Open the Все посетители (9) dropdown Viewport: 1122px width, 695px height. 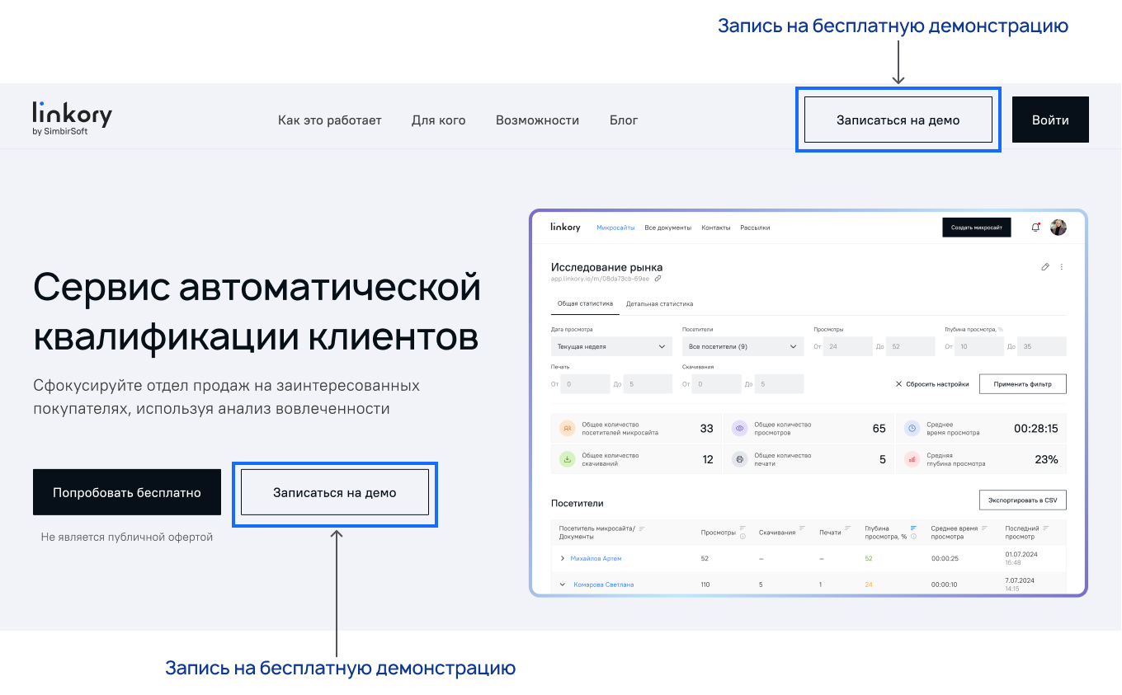[742, 346]
